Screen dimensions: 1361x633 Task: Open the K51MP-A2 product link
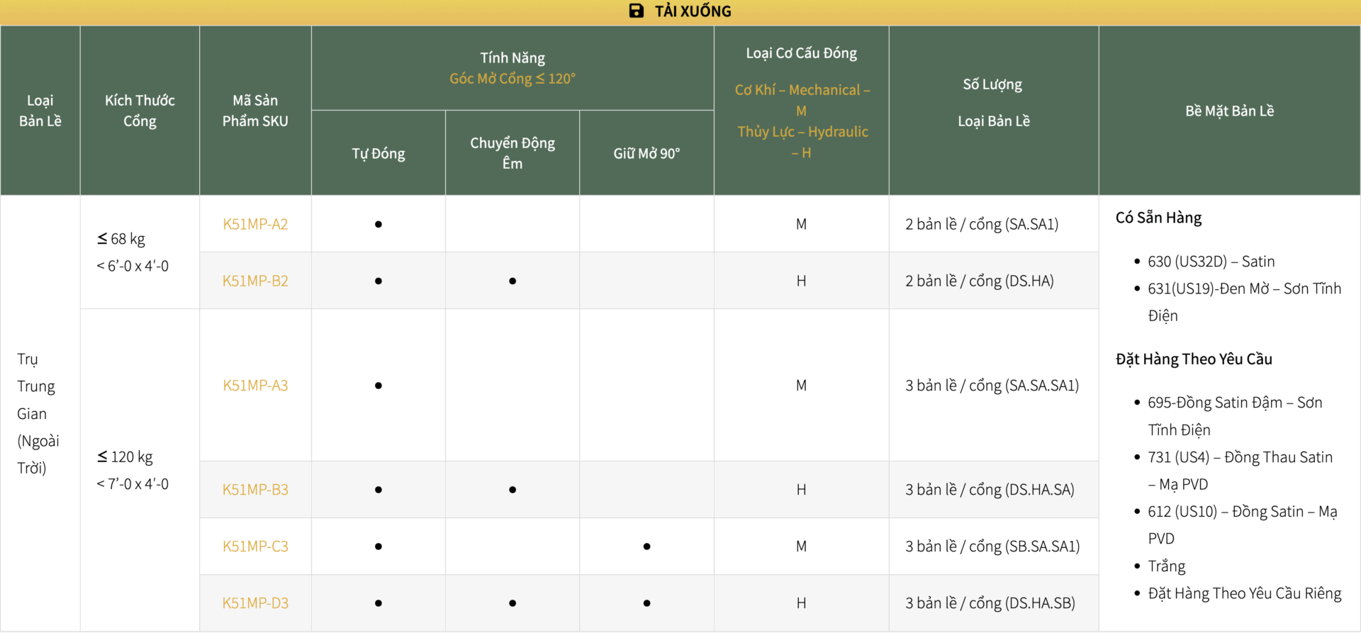(255, 224)
